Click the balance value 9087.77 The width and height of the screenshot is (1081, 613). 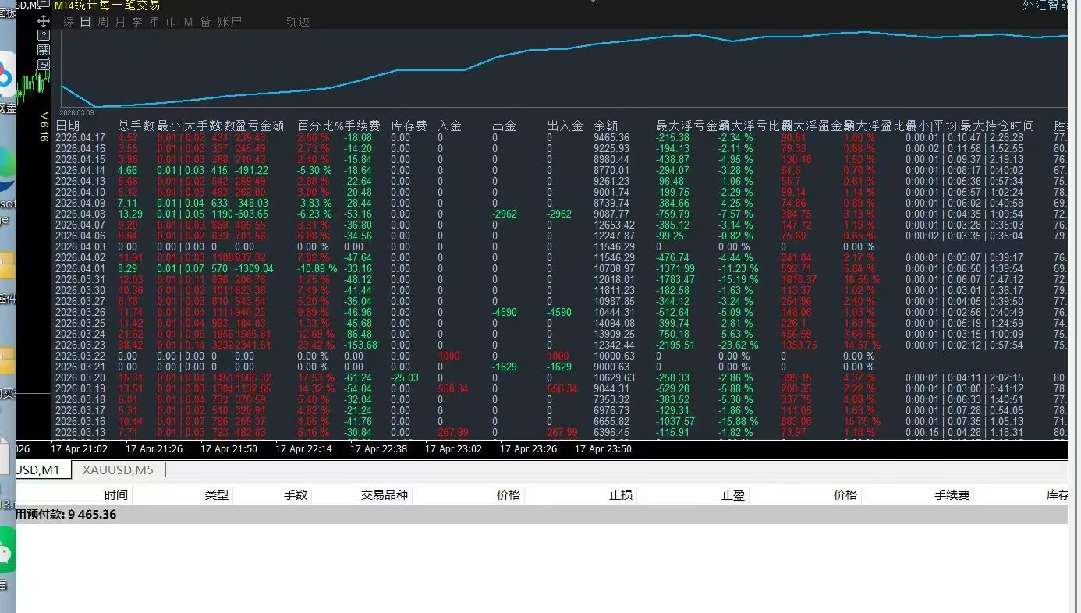[611, 214]
